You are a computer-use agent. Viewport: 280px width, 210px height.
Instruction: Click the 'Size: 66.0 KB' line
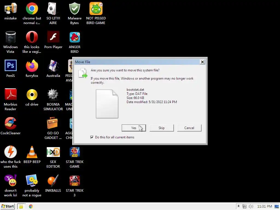pos(135,98)
